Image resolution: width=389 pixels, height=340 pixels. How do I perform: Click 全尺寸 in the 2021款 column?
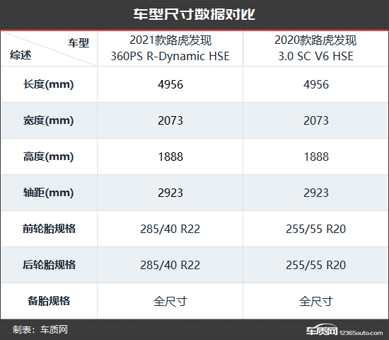pyautogui.click(x=170, y=301)
